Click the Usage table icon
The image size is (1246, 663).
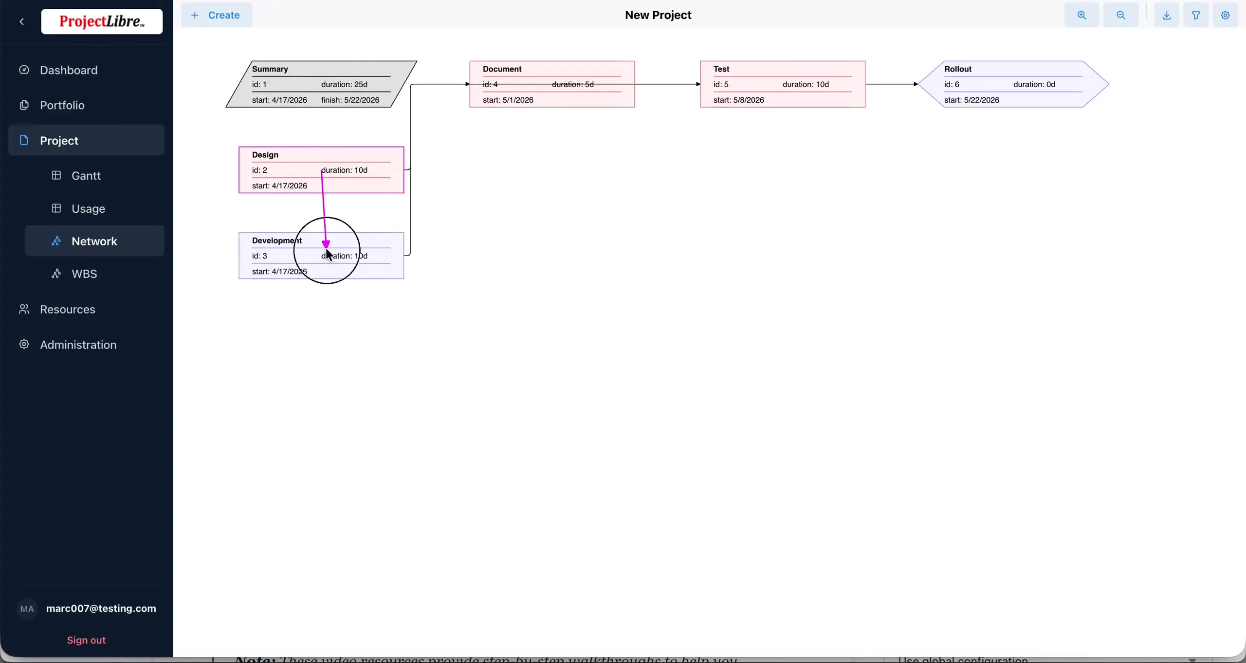(56, 208)
